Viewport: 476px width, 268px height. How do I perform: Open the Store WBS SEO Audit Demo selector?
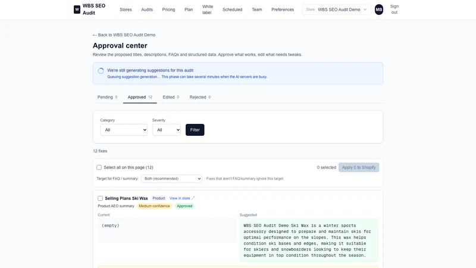pos(336,10)
